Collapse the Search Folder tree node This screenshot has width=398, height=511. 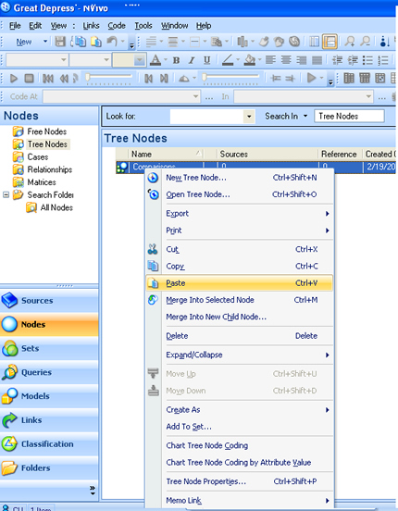point(6,195)
